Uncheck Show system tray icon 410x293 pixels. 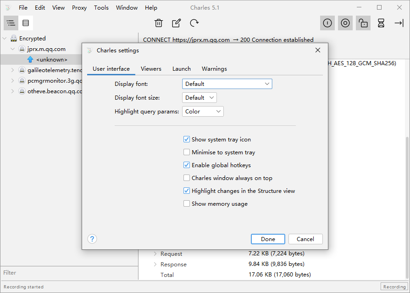187,140
